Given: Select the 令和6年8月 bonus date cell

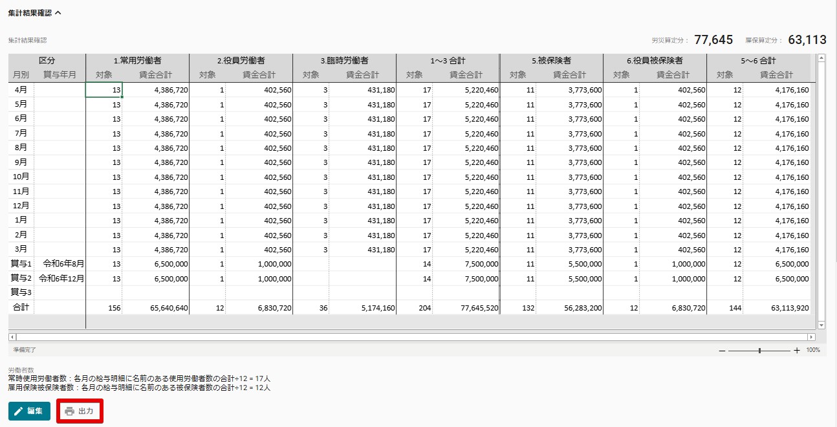Looking at the screenshot, I should tap(60, 264).
